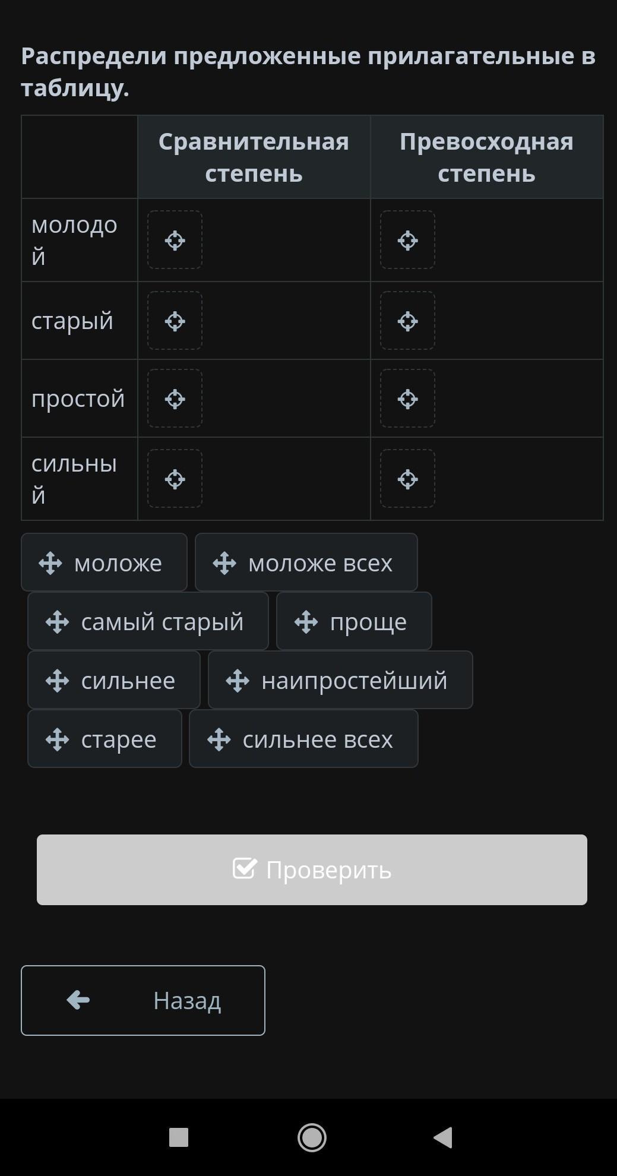Click comparative drop target in 'старый' row
Image resolution: width=617 pixels, height=1176 pixels.
tap(175, 321)
